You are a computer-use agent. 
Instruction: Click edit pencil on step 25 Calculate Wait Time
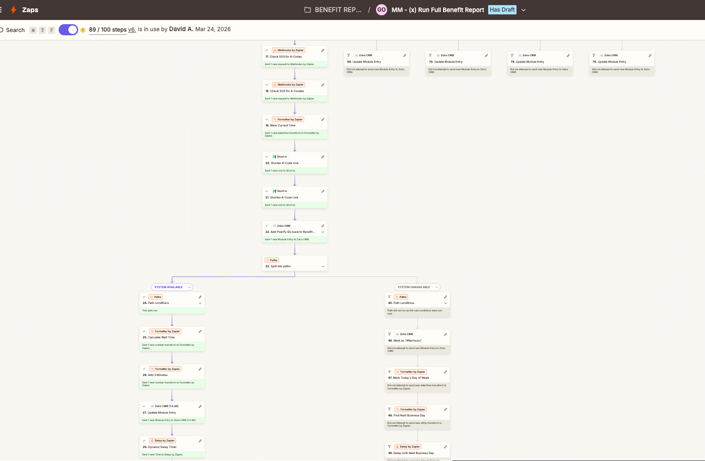coord(200,331)
